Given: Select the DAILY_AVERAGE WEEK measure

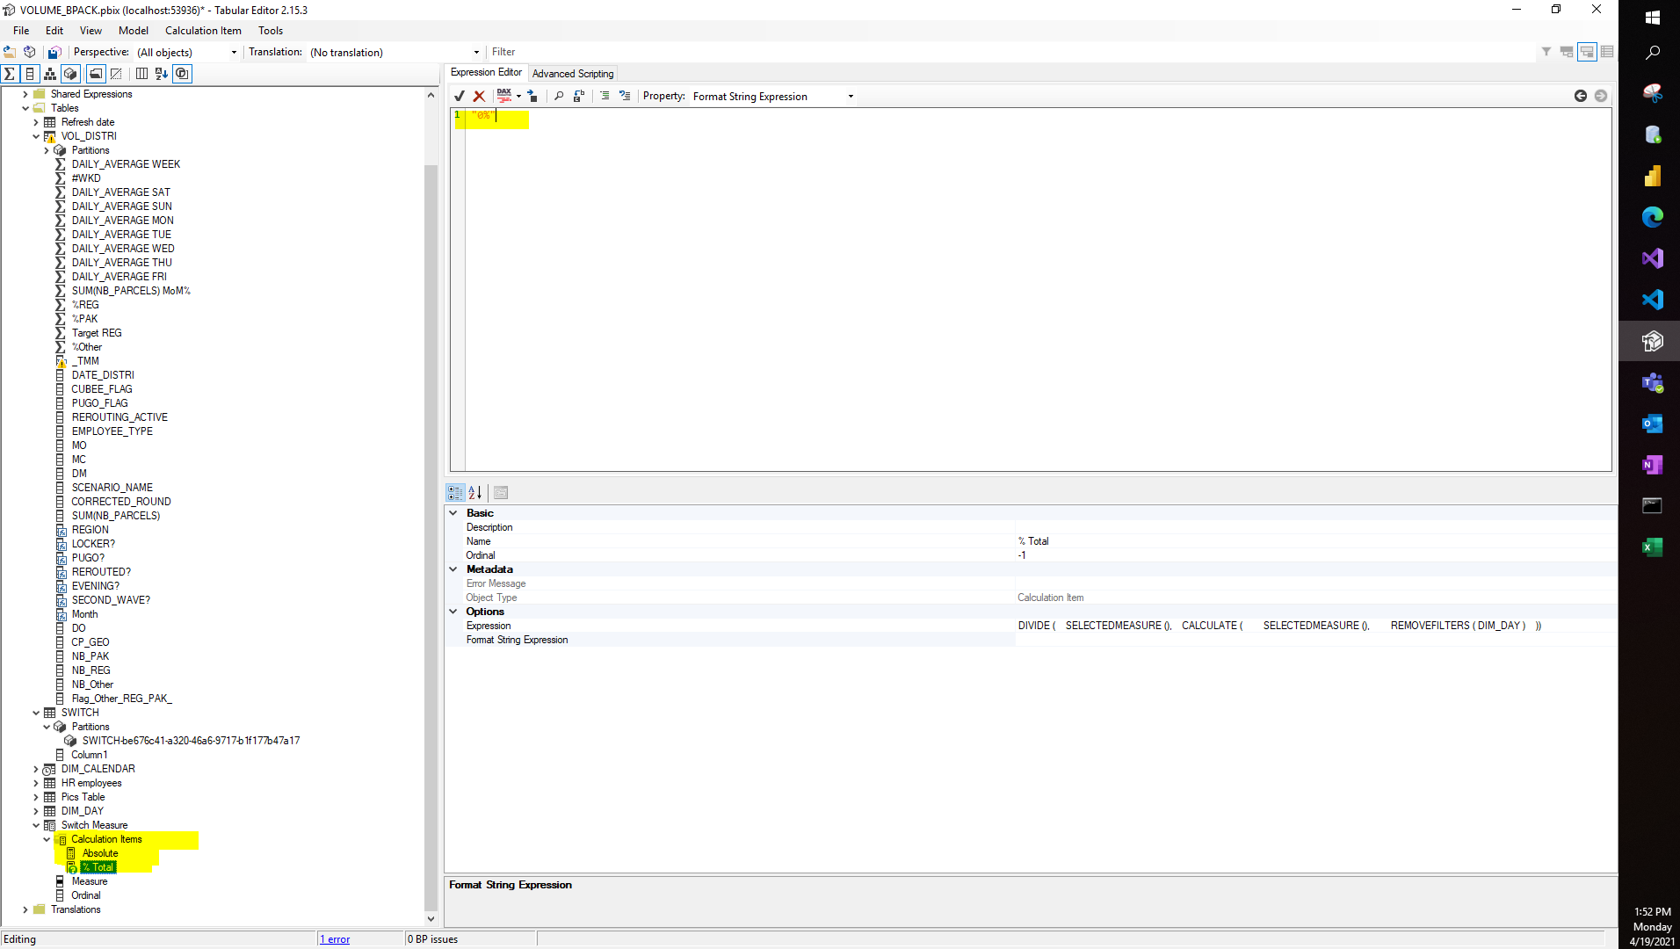Looking at the screenshot, I should point(126,164).
